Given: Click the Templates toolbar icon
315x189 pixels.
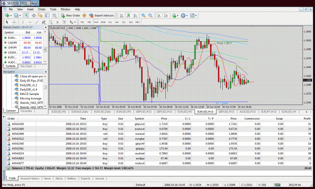Looking at the screenshot, I should (192, 16).
